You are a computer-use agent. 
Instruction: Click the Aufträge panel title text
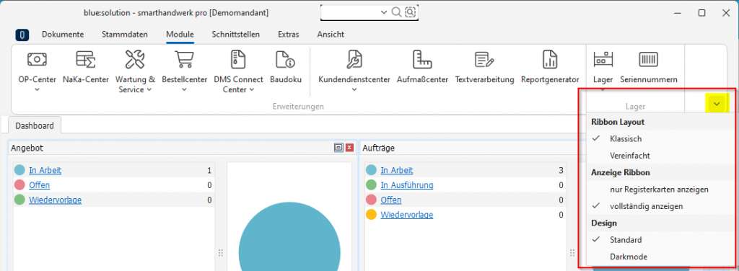(378, 148)
